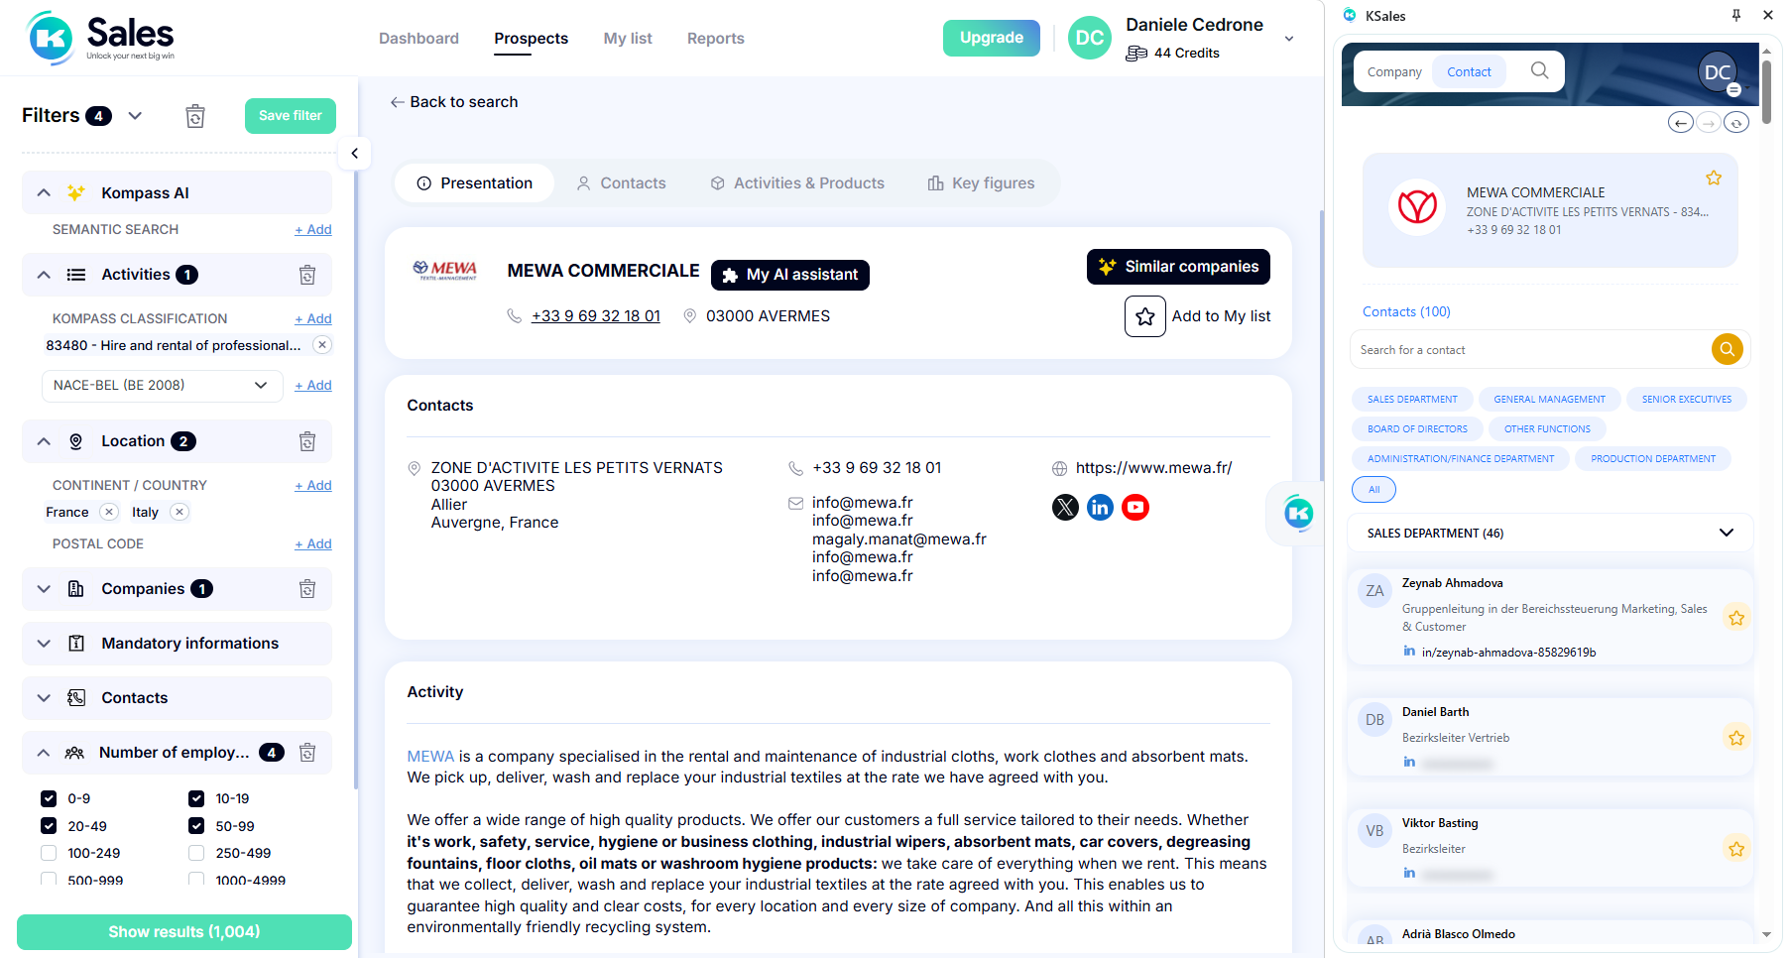The width and height of the screenshot is (1790, 958).
Task: Go back to search results
Action: (x=454, y=102)
